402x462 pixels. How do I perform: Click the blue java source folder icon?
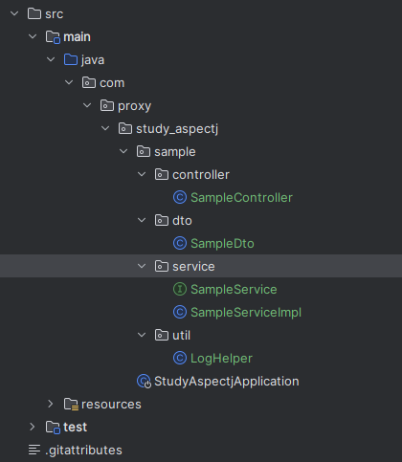click(71, 59)
